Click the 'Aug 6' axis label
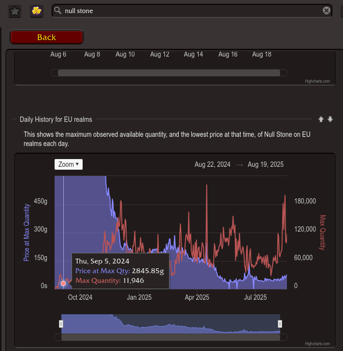This screenshot has width=343, height=351. click(x=58, y=54)
